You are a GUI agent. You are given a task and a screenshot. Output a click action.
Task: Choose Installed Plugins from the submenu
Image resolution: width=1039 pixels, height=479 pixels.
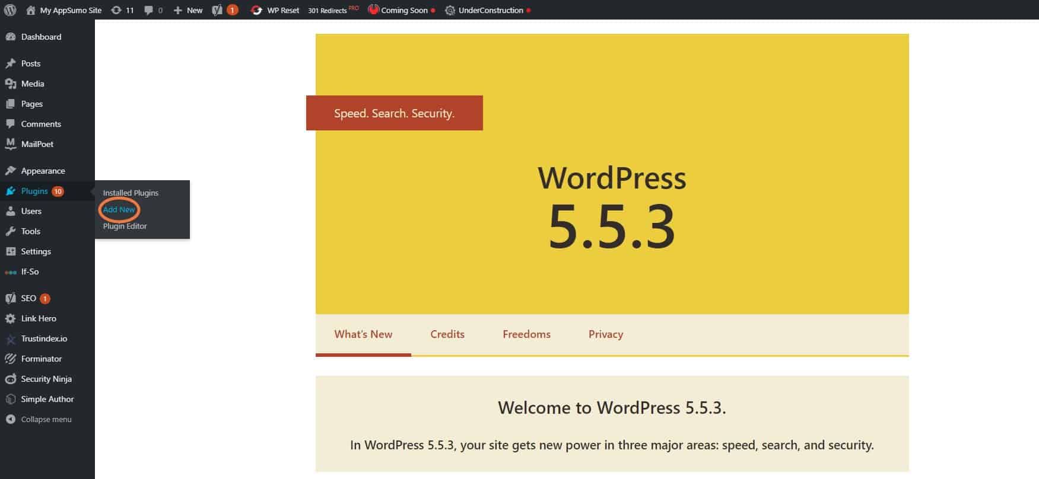point(131,193)
